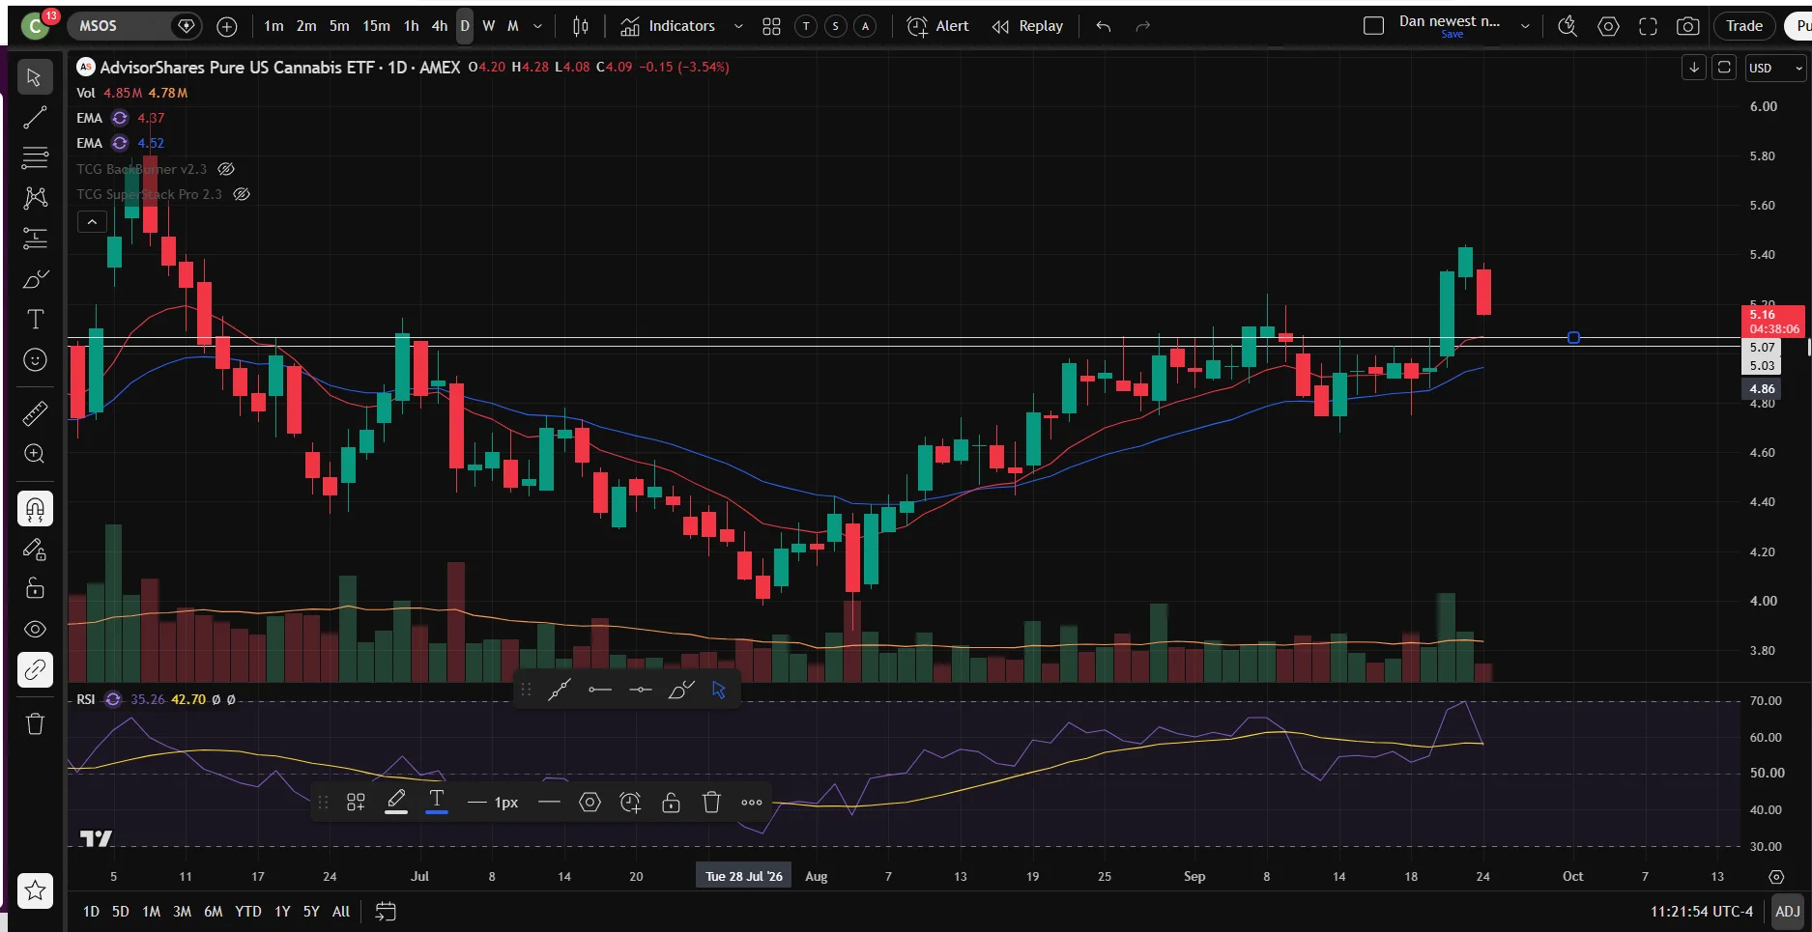This screenshot has height=932, width=1812.
Task: Add symbol to compare with plus icon
Action: click(x=227, y=26)
